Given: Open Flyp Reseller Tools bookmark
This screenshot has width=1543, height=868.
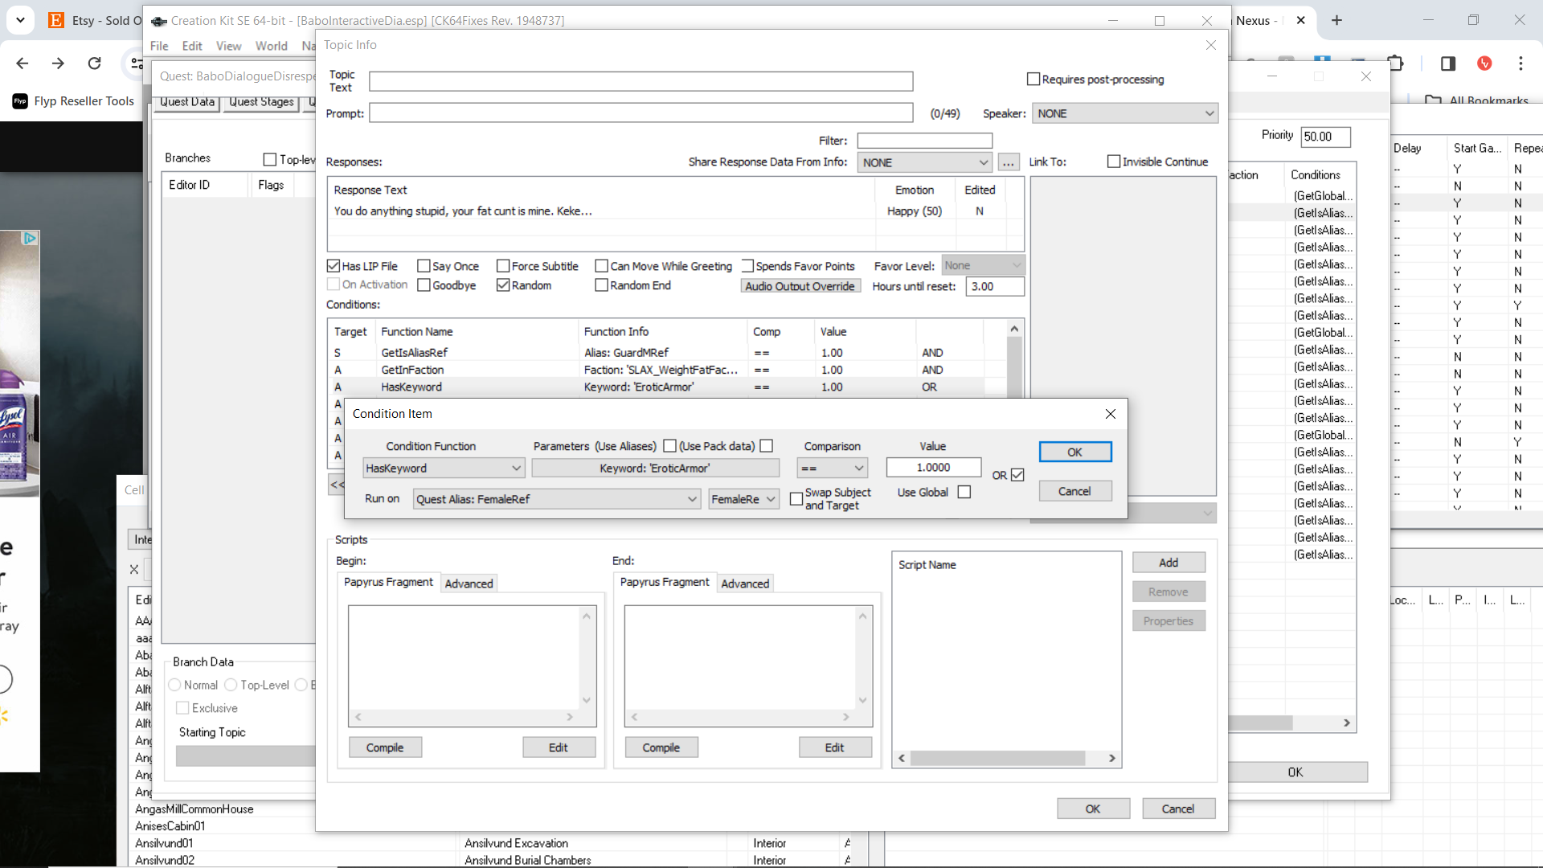Looking at the screenshot, I should 73,100.
